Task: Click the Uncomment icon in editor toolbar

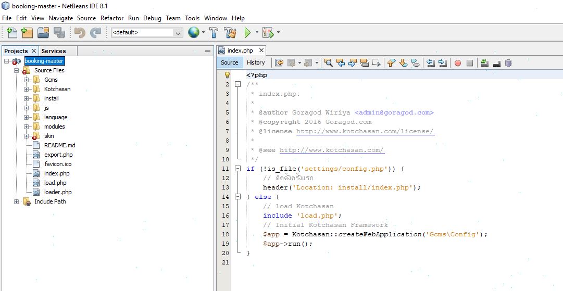Action: (497, 63)
